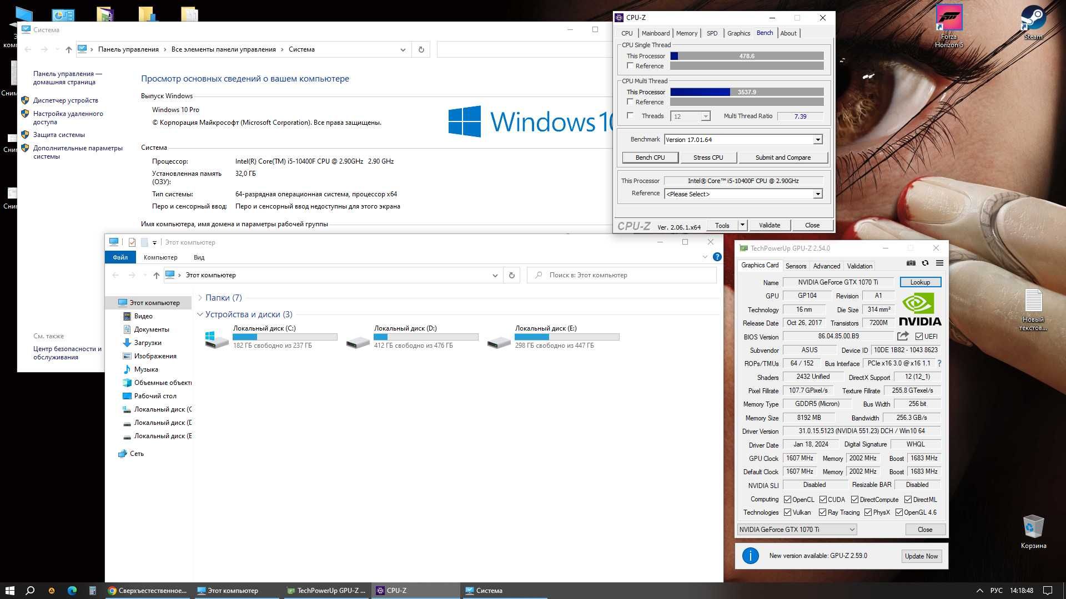
Task: Open Sensors tab in GPU-Z
Action: 796,266
